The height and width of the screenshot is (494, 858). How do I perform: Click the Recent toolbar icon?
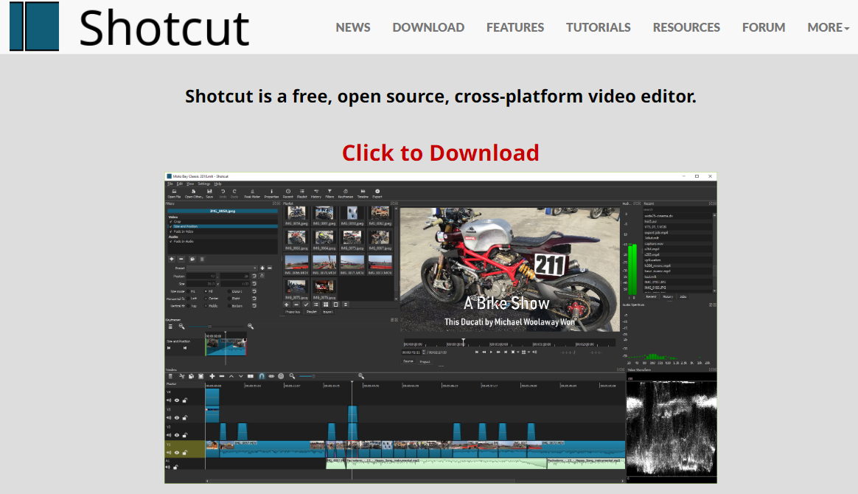click(287, 193)
